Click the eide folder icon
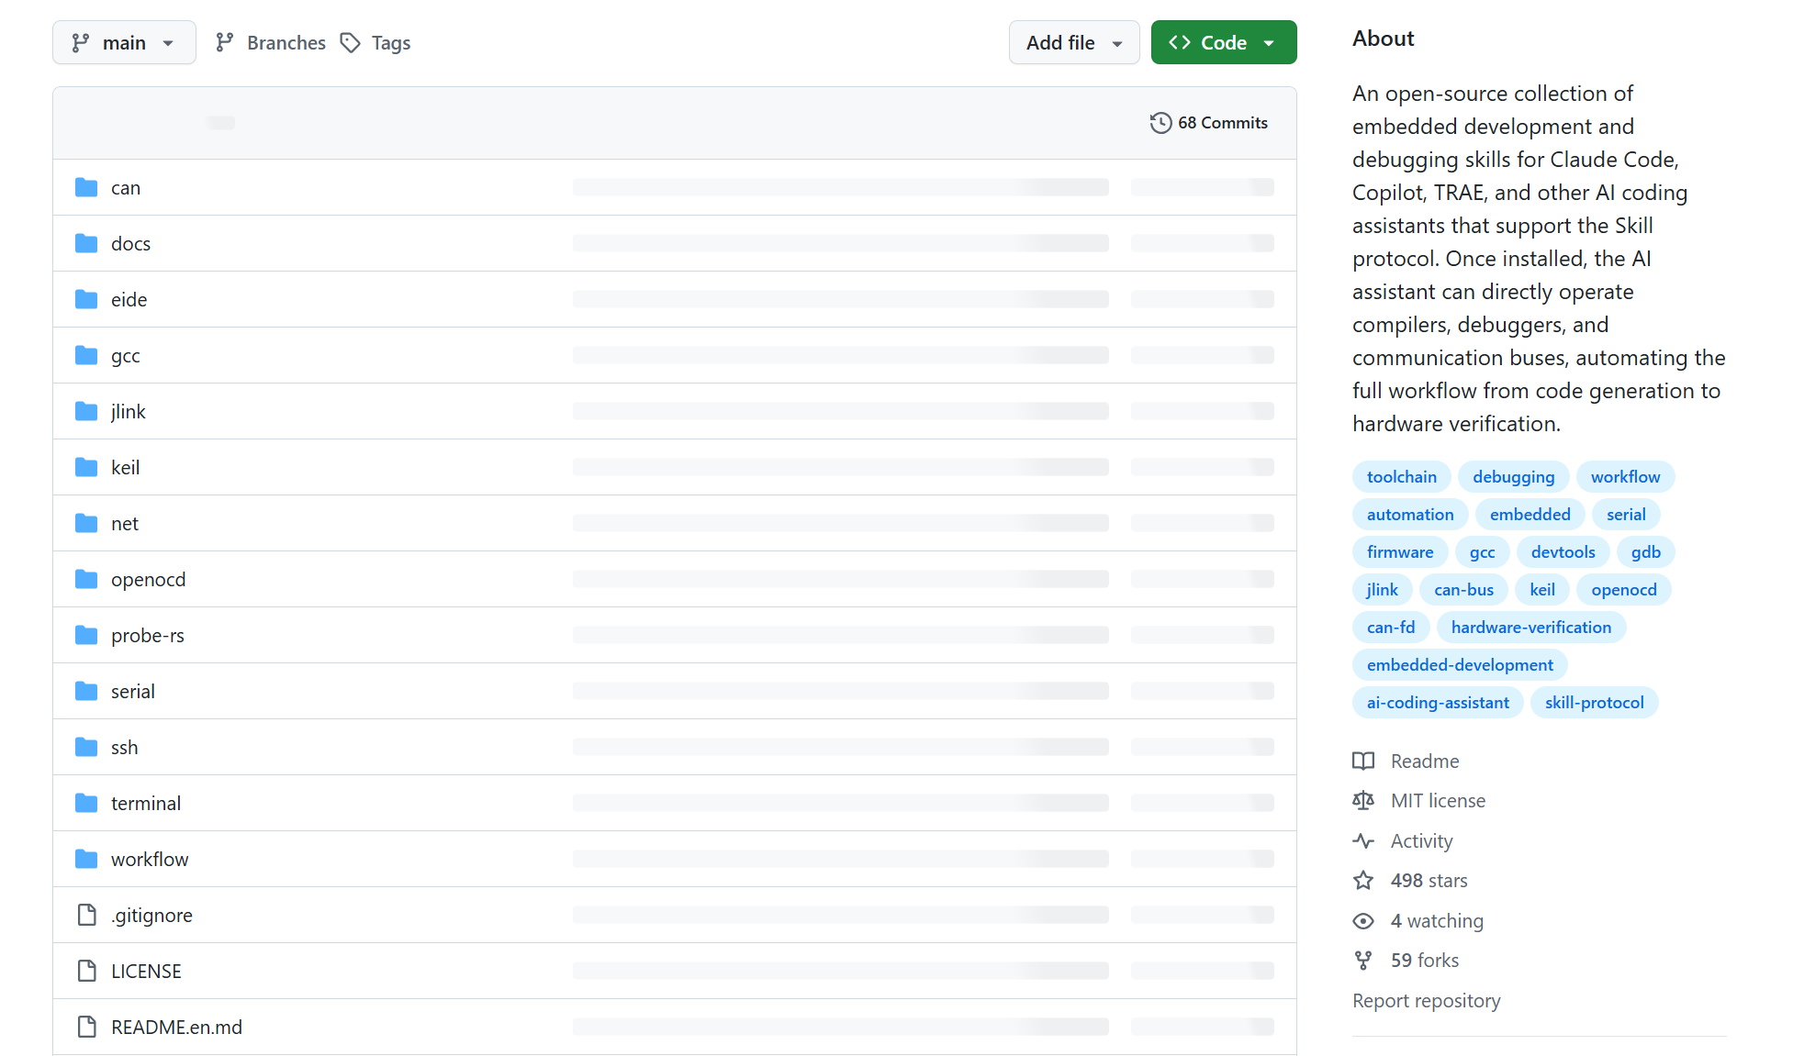 (x=86, y=300)
